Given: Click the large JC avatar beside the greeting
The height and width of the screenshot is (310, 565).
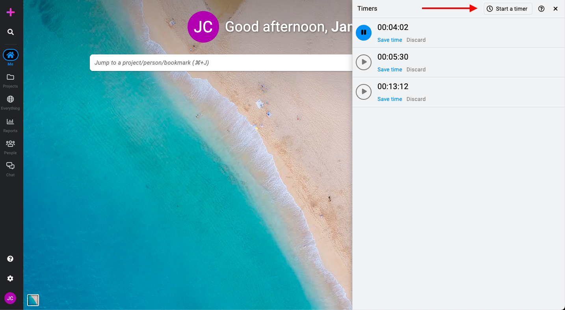Looking at the screenshot, I should coord(203,27).
